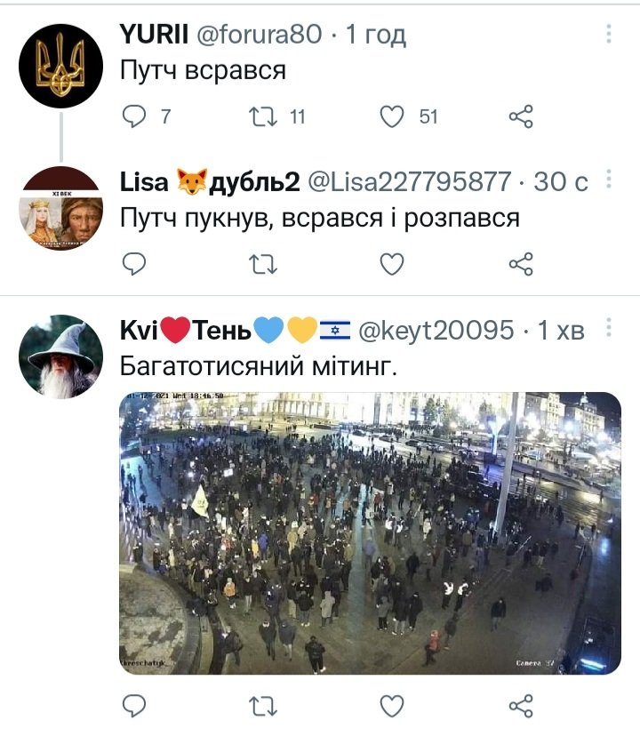The image size is (640, 736).
Task: Open more options for Kvi Тень's tweet
Action: (609, 328)
